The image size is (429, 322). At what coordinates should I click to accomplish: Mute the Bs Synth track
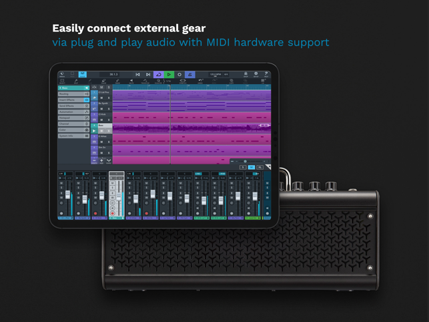tap(101, 109)
